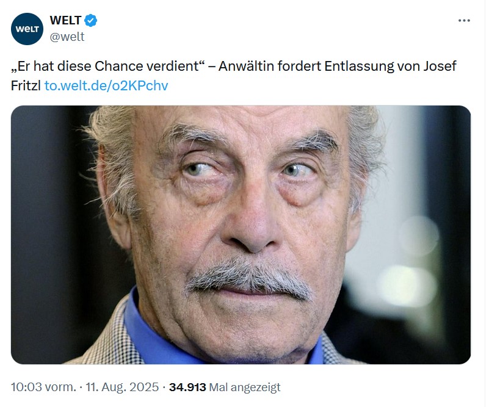
Task: Click the word 'Fritzl' before the link
Action: (x=26, y=85)
